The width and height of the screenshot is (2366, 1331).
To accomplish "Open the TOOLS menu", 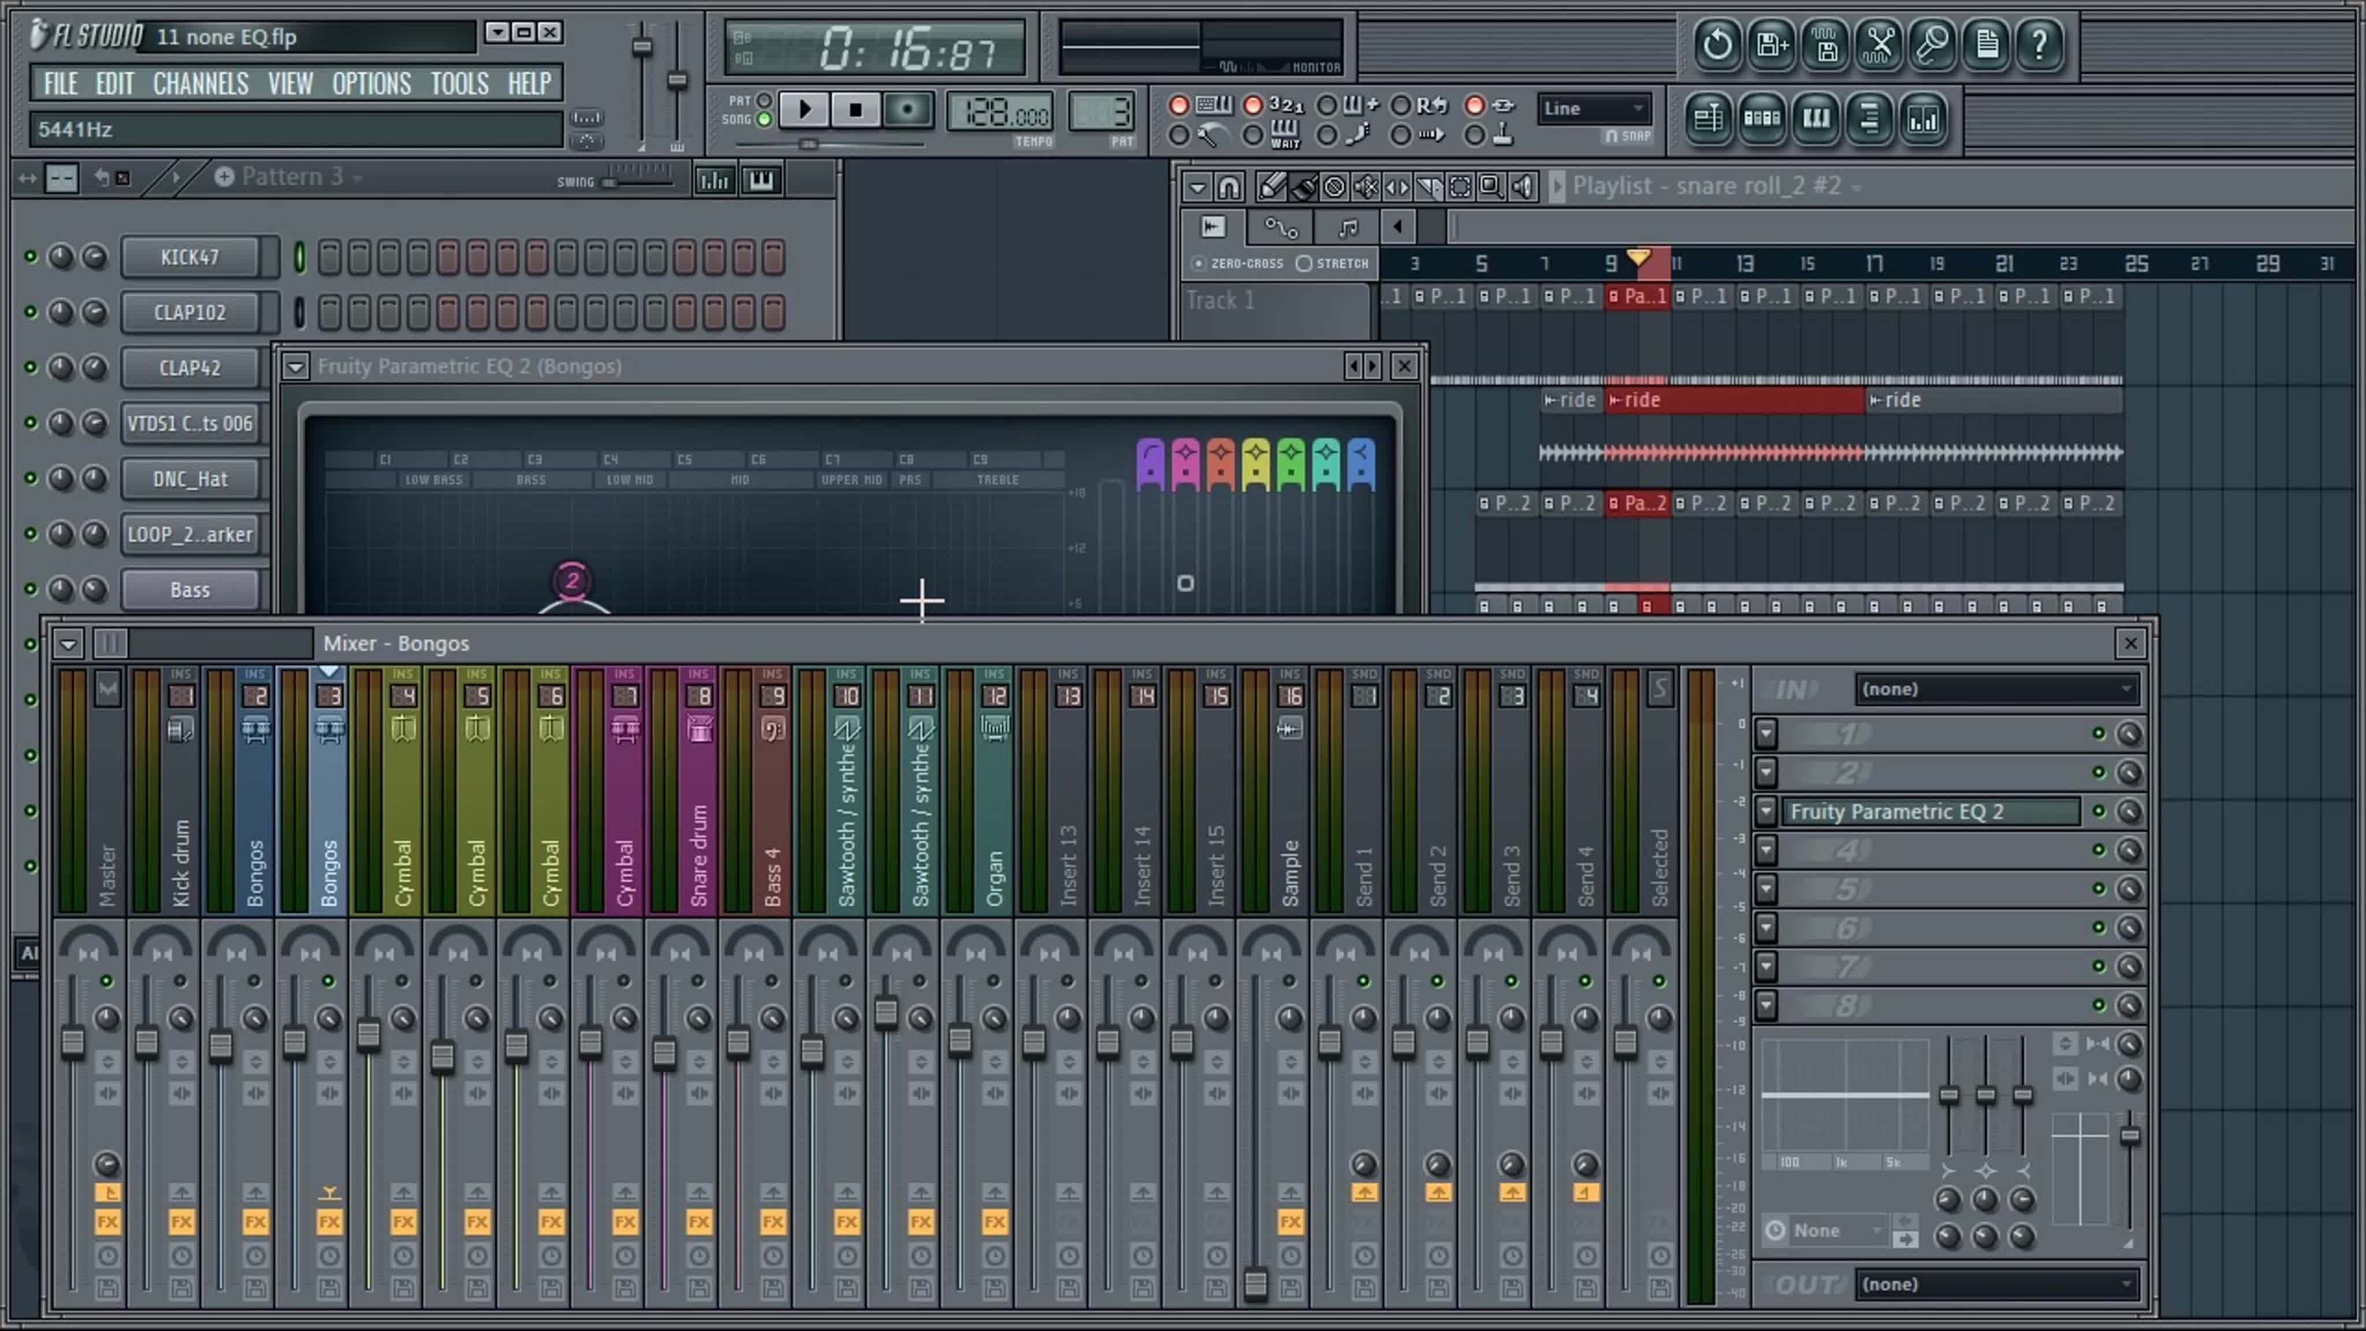I will coord(459,84).
